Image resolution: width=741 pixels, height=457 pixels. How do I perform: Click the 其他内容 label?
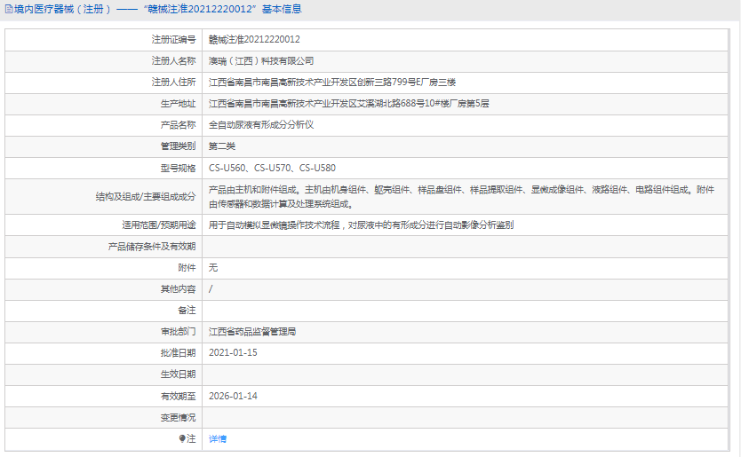[178, 289]
